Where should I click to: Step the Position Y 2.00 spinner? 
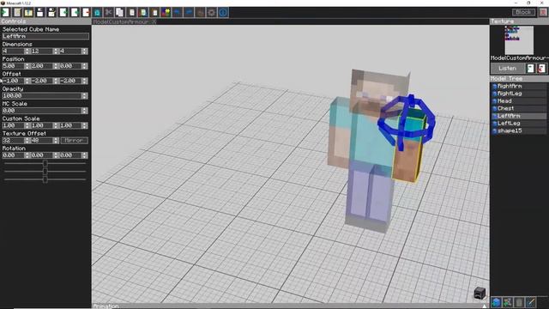pyautogui.click(x=56, y=66)
